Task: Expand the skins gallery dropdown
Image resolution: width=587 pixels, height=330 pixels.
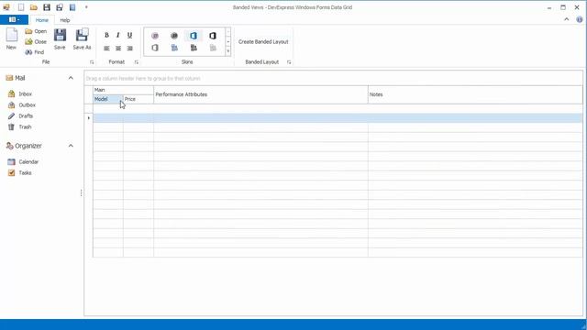Action: (228, 51)
